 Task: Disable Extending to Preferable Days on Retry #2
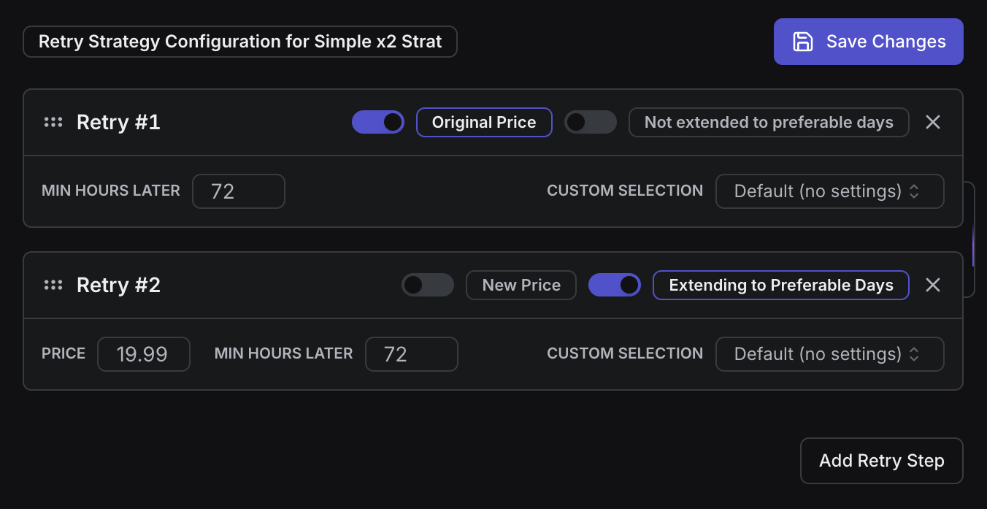click(614, 285)
